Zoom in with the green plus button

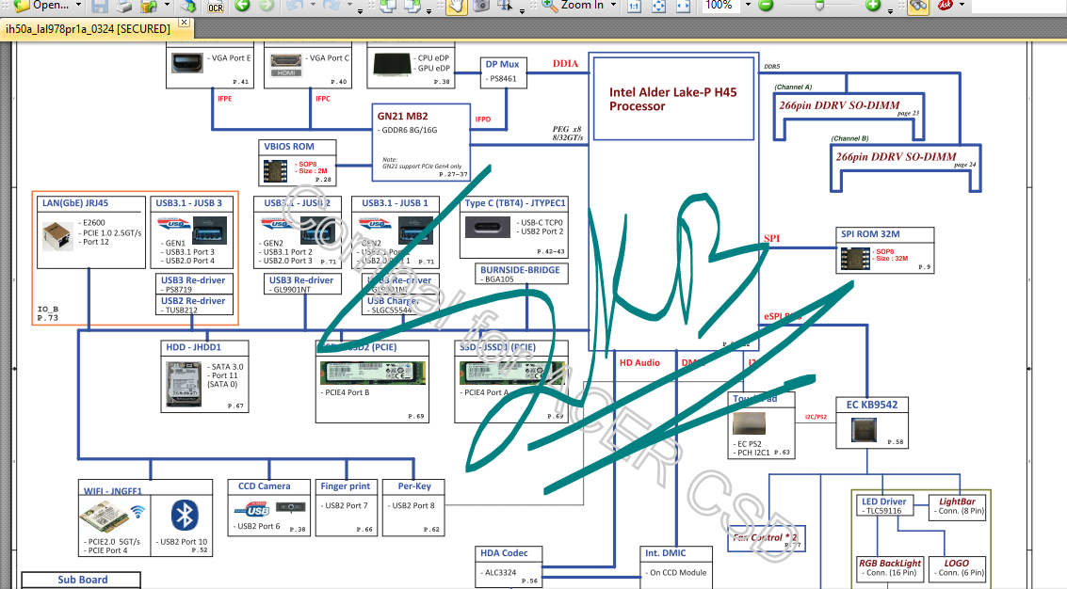pos(873,6)
